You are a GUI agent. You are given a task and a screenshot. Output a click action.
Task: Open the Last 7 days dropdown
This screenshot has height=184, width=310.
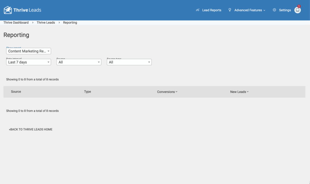point(29,62)
